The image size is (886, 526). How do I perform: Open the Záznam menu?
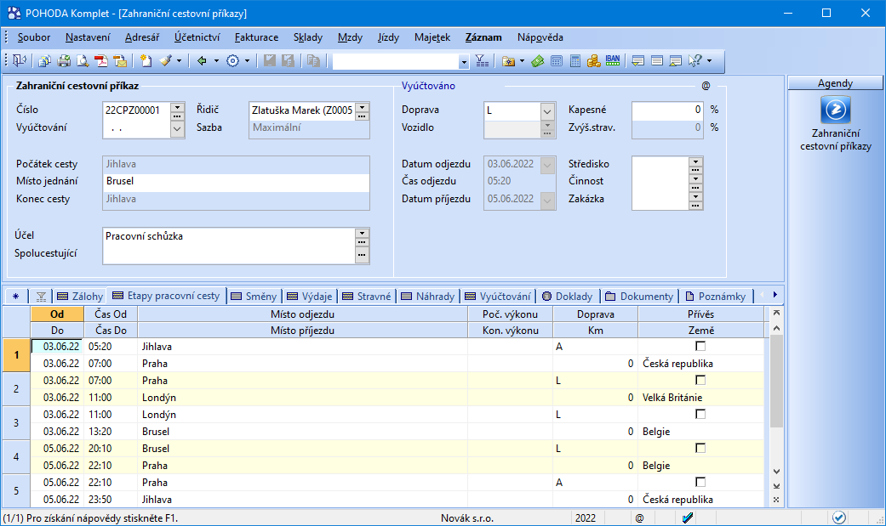coord(483,37)
